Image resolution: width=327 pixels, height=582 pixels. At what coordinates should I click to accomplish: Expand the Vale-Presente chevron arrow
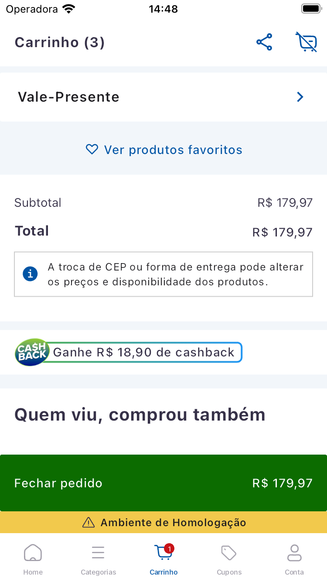point(300,97)
